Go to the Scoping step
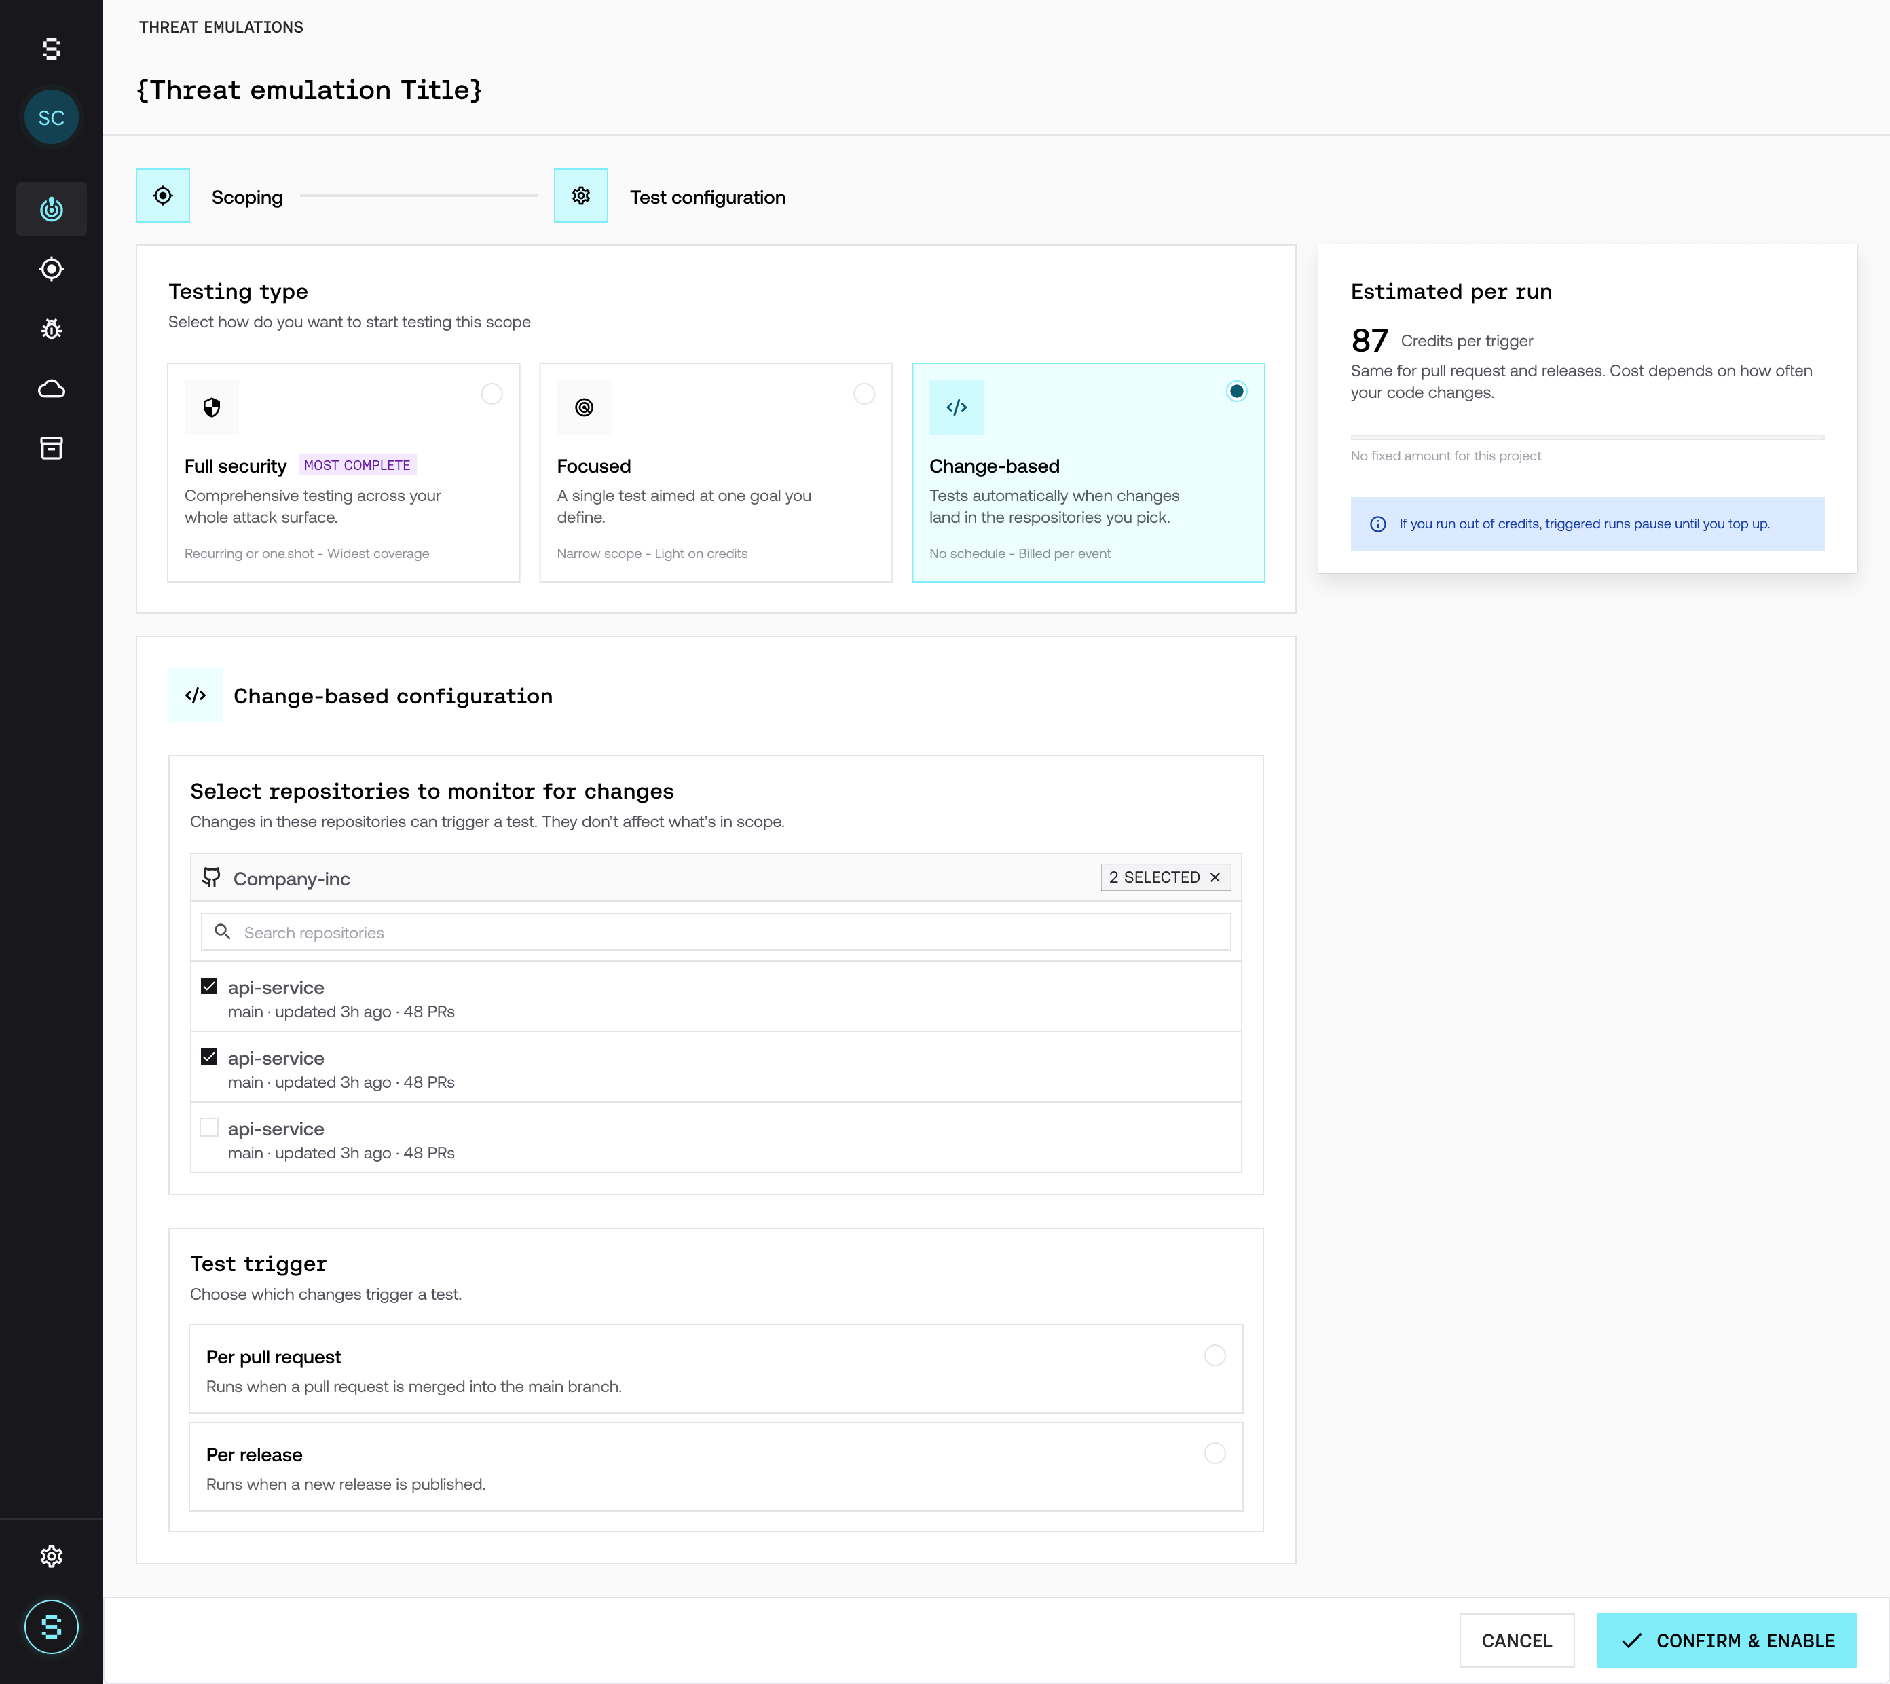The height and width of the screenshot is (1684, 1890). point(247,197)
